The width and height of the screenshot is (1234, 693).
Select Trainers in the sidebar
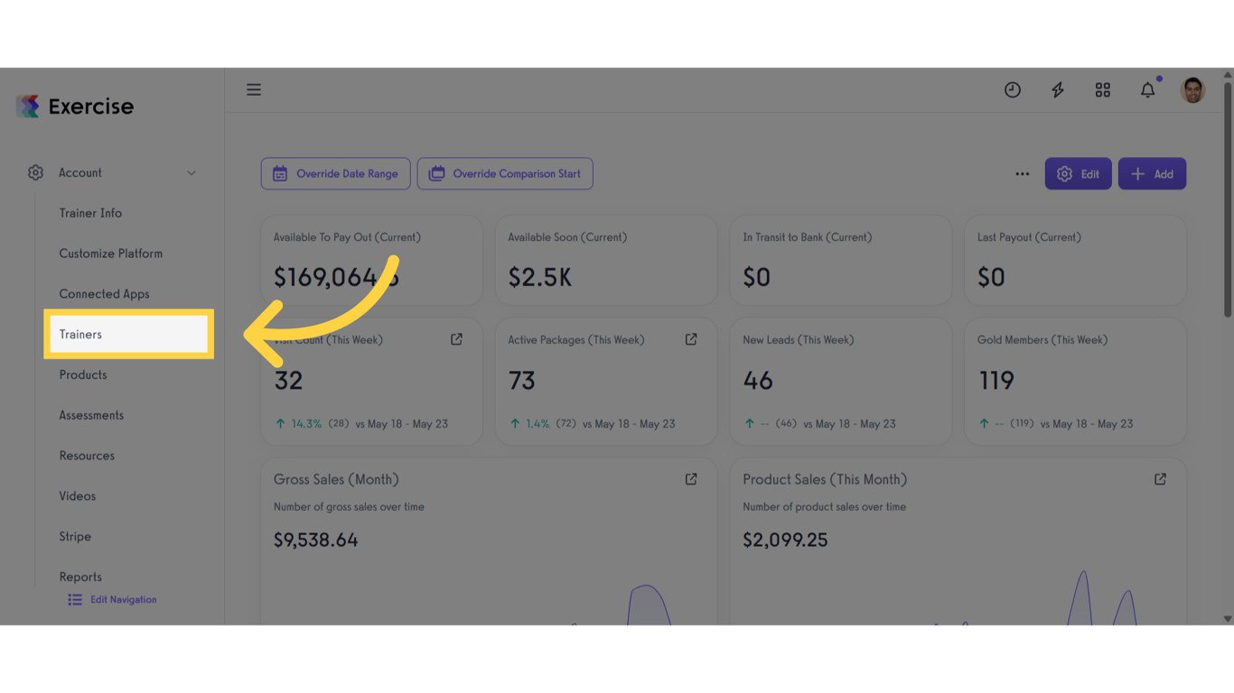pos(128,335)
